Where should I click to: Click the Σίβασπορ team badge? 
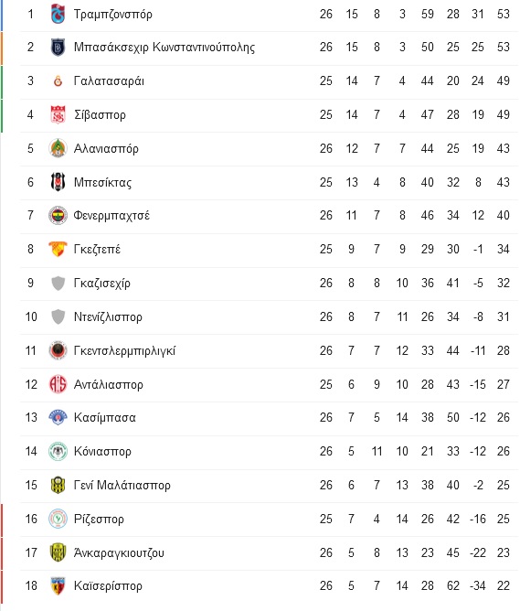click(x=58, y=114)
